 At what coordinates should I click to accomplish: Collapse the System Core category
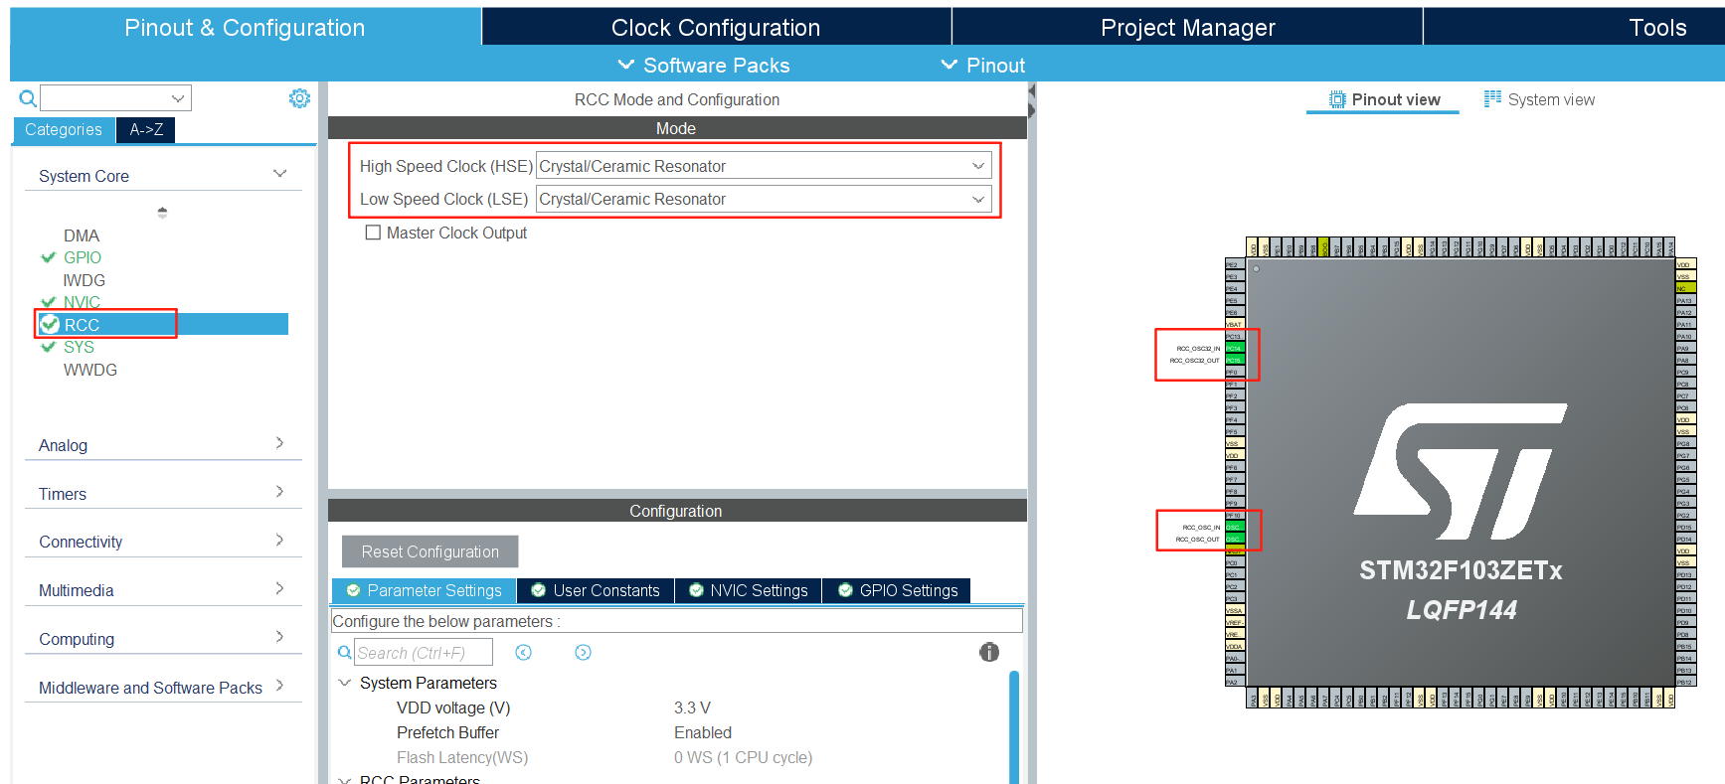(280, 174)
